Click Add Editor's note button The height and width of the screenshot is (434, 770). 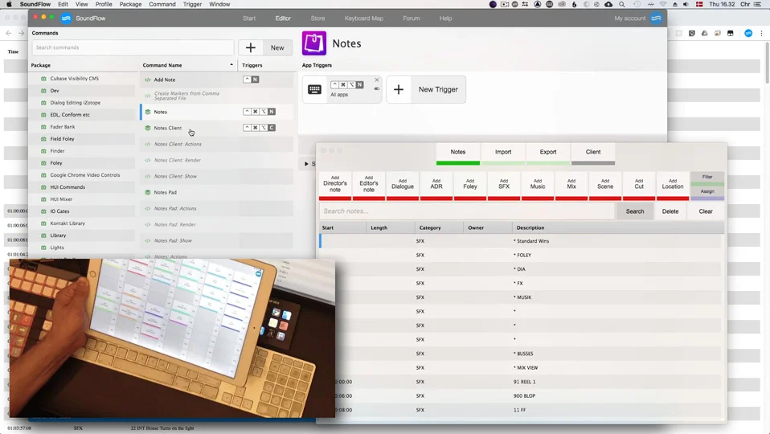[x=369, y=186]
